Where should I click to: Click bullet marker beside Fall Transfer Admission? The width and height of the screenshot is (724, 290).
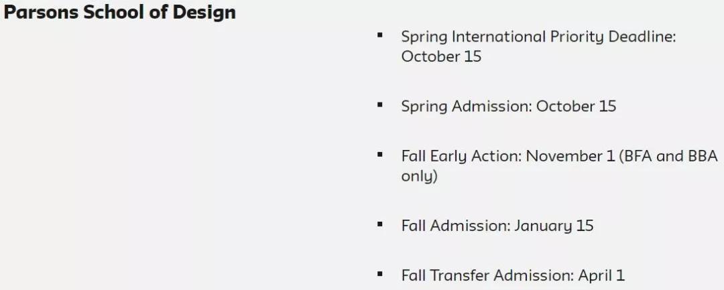point(380,275)
